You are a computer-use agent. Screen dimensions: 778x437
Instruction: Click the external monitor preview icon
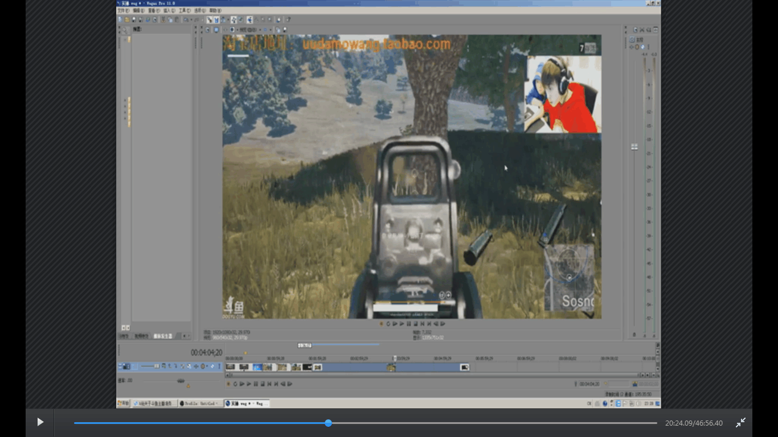(x=216, y=30)
